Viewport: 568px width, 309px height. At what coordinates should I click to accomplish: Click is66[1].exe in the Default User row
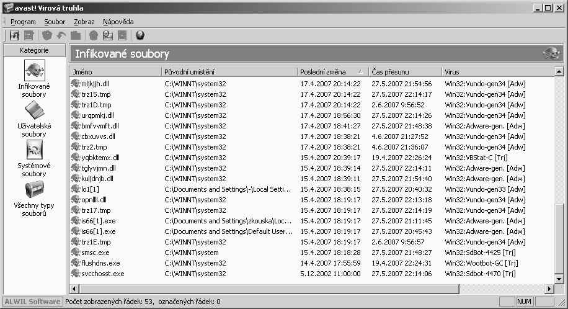pos(98,231)
